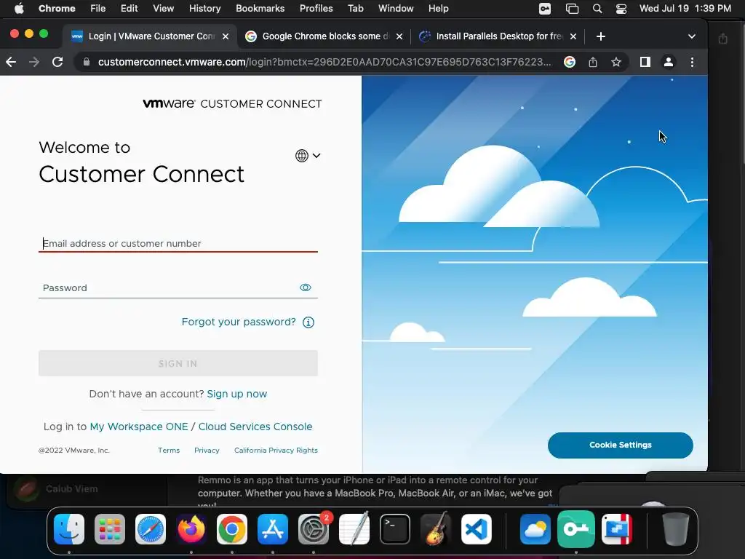
Task: Open the Apple menu
Action: click(19, 8)
